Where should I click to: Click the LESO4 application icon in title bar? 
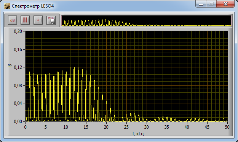[x=7, y=6]
